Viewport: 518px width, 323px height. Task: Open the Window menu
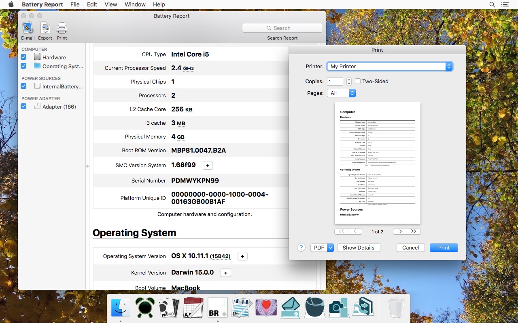point(135,4)
